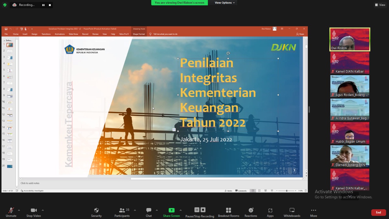Adjust the zoom slider handle
This screenshot has width=389, height=219.
pyautogui.click(x=287, y=191)
